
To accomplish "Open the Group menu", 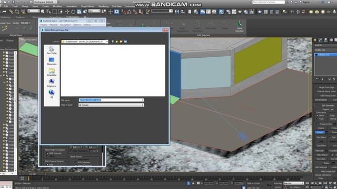I will tap(25, 6).
